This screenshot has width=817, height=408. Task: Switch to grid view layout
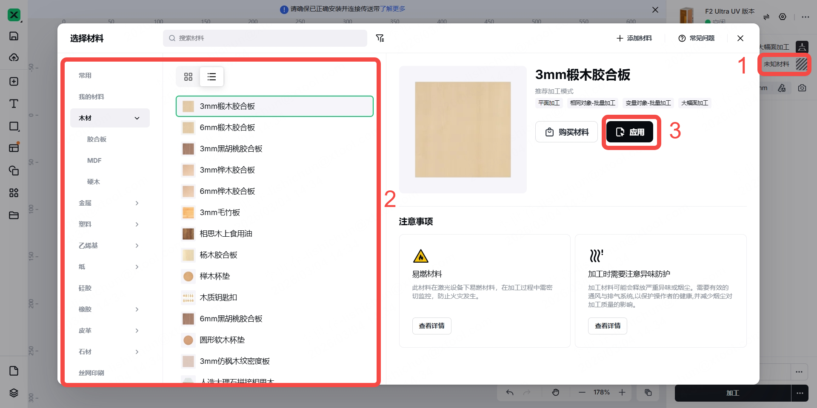coord(188,77)
